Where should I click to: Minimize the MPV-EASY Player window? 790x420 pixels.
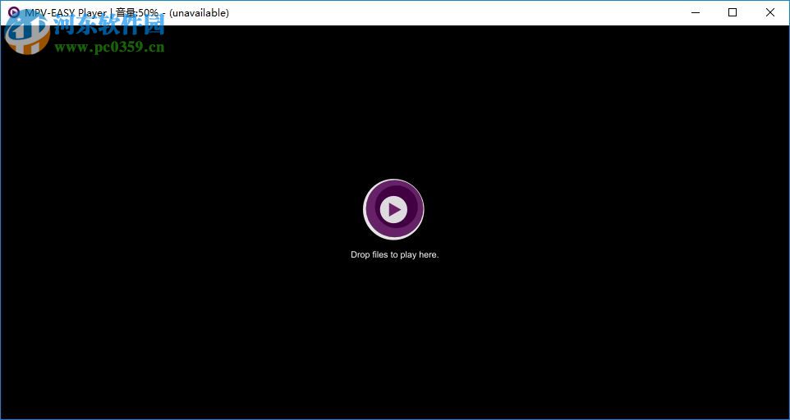point(696,12)
